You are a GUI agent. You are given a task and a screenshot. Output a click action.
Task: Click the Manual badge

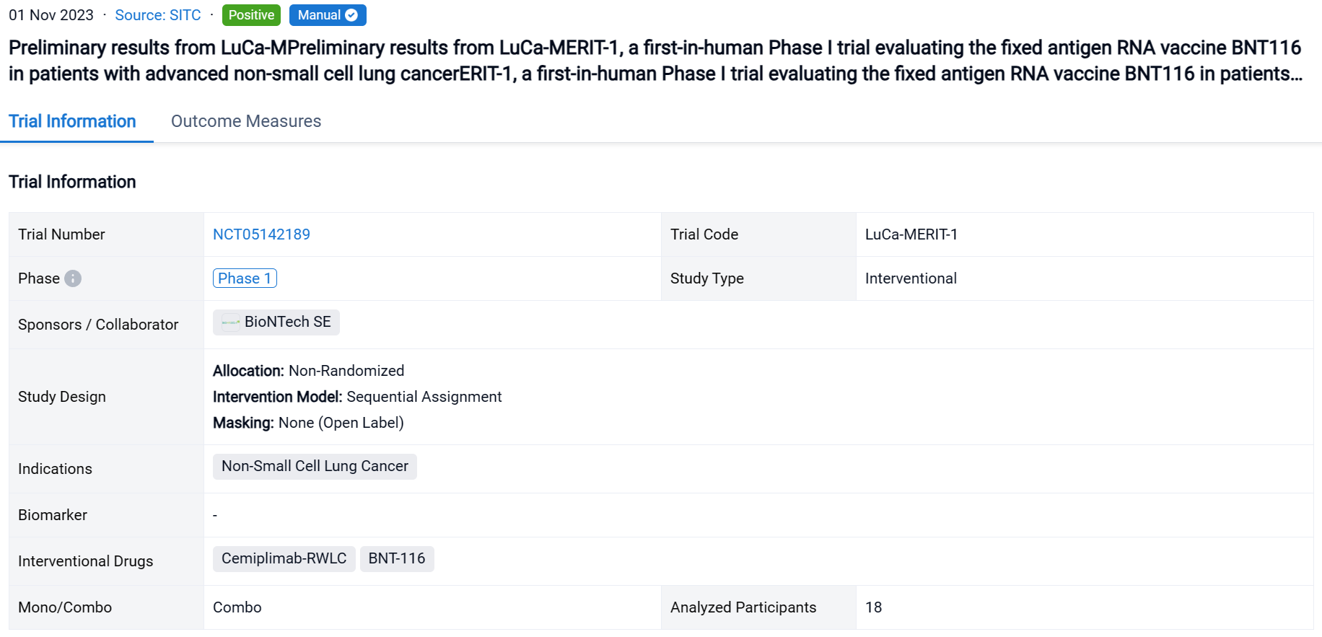click(319, 15)
